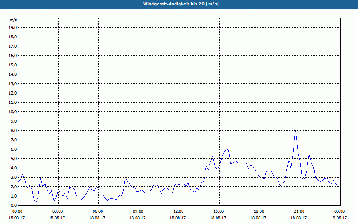Click the '10,0' y-axis value

pyautogui.click(x=13, y=112)
